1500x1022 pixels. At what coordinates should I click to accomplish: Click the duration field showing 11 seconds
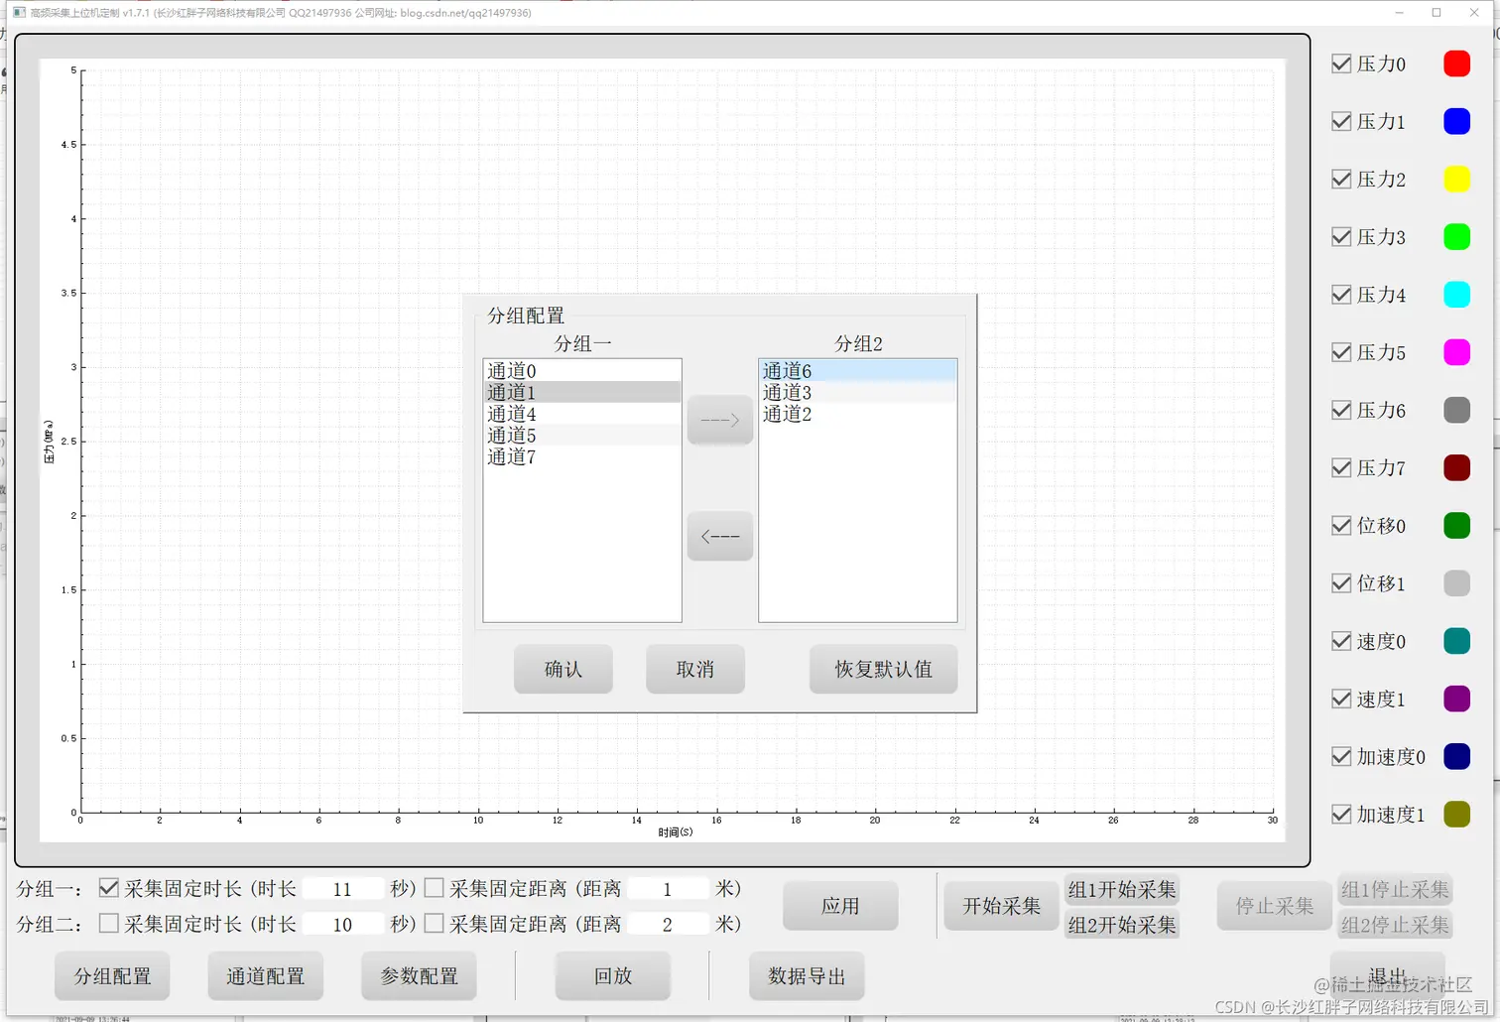[x=342, y=887]
